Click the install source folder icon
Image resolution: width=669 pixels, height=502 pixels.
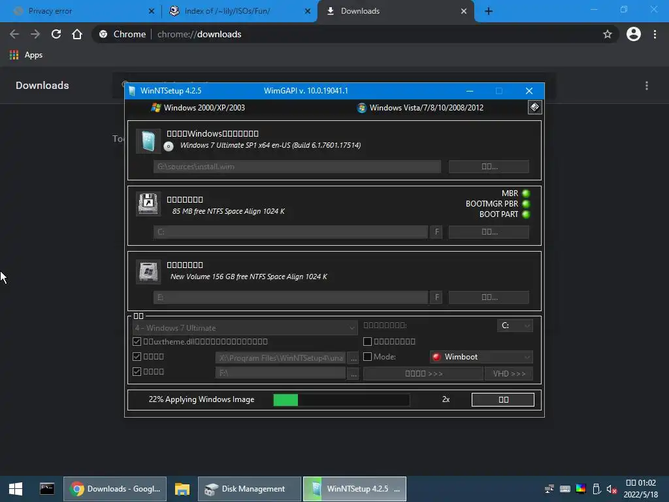click(x=148, y=141)
